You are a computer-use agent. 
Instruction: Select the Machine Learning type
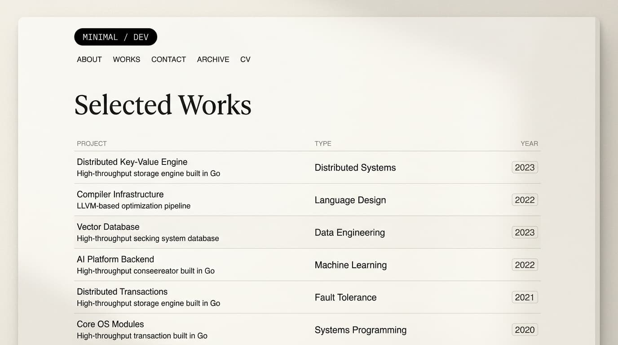[x=351, y=265]
